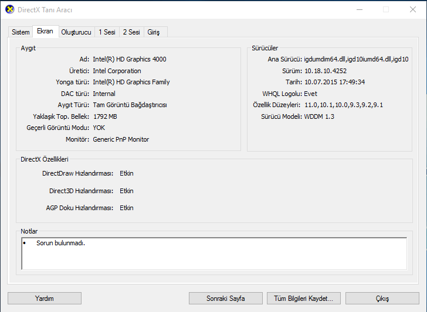Click the 'Yonga türü:' label

(x=73, y=82)
